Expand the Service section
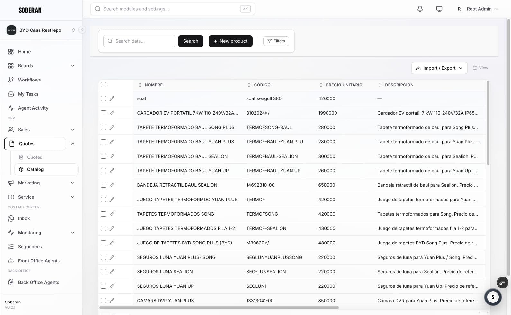This screenshot has width=511, height=315. pyautogui.click(x=73, y=197)
